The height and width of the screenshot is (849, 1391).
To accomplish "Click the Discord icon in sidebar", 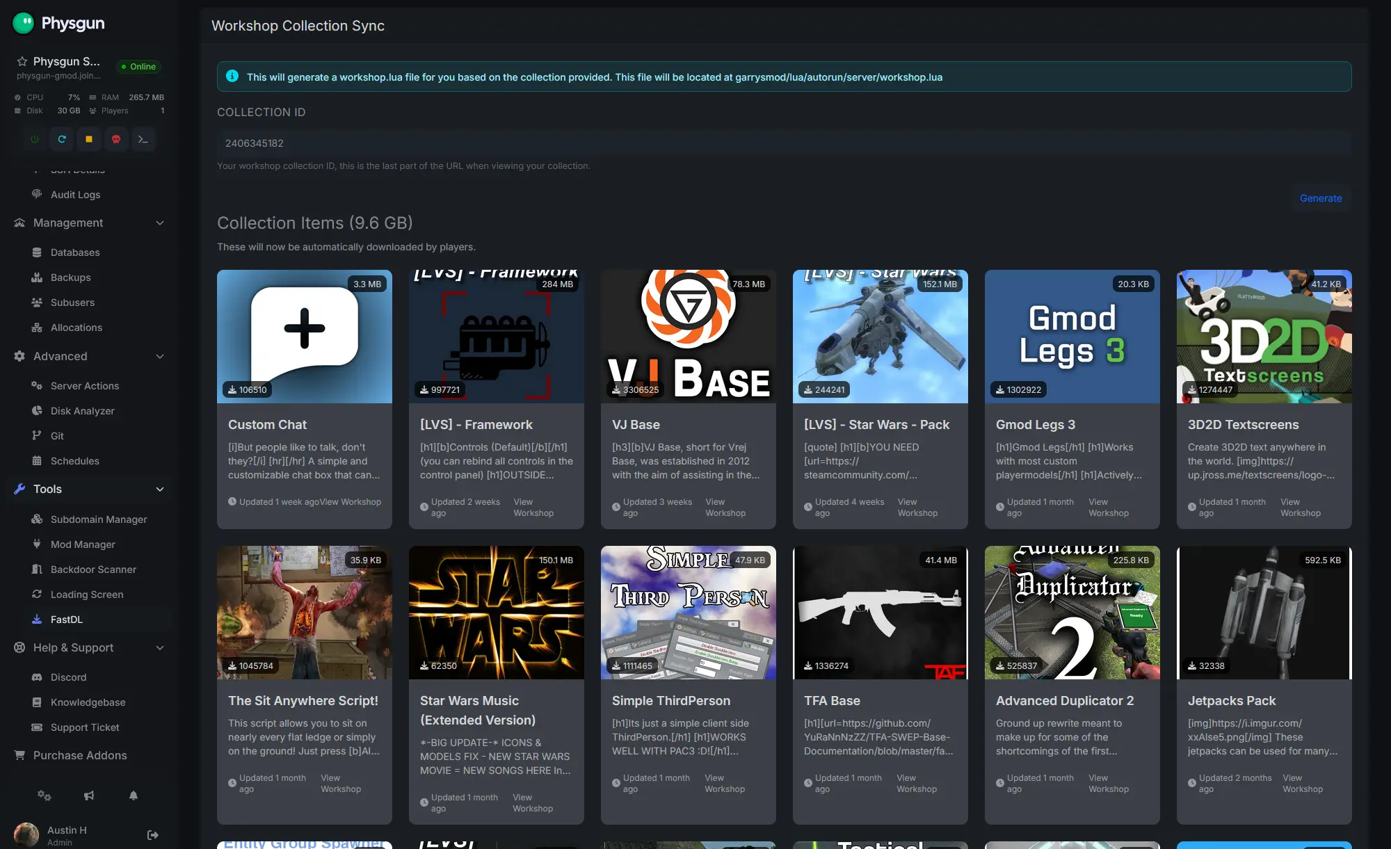I will point(37,677).
